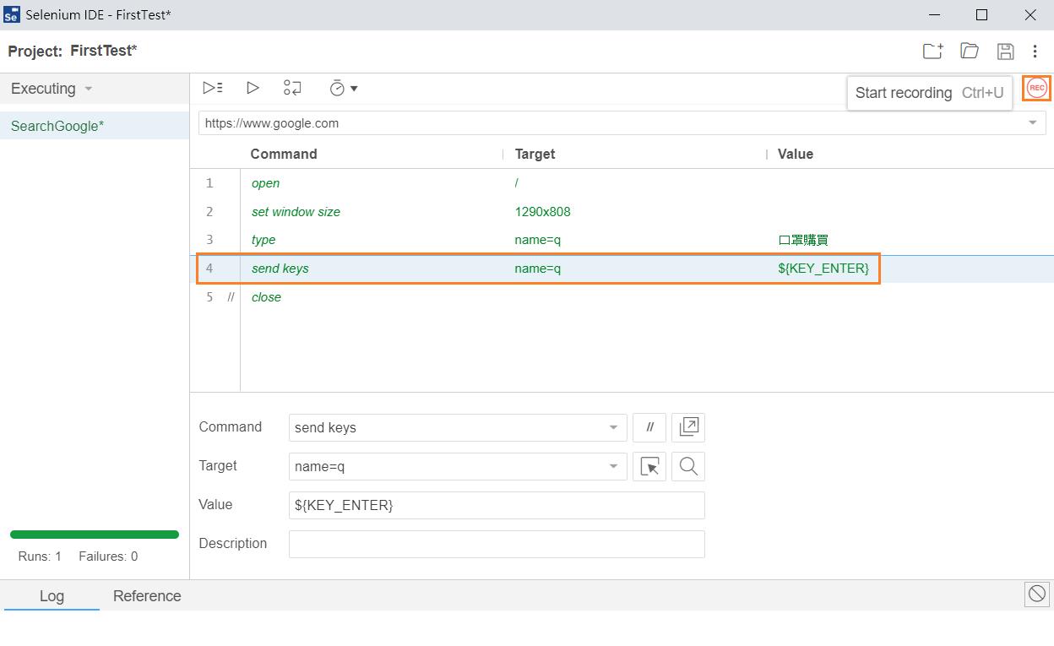The height and width of the screenshot is (646, 1054).
Task: Focus the Description input field
Action: [x=497, y=544]
